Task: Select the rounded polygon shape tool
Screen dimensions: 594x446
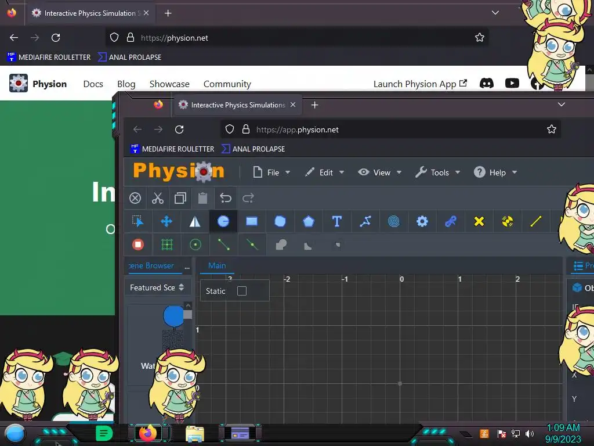Action: click(280, 221)
